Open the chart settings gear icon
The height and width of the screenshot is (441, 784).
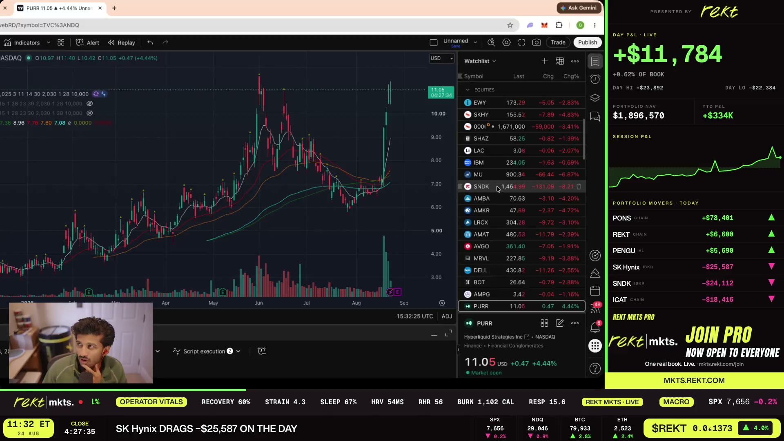coord(506,42)
